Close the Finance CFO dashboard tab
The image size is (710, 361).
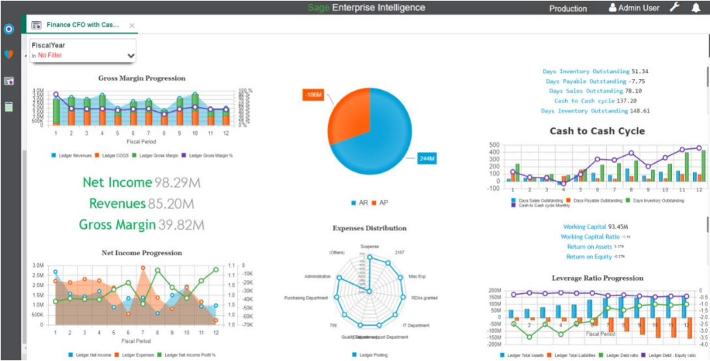[x=132, y=25]
